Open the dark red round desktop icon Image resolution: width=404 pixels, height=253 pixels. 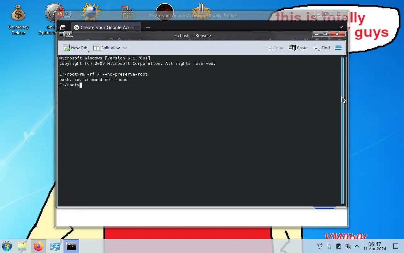pos(164,12)
